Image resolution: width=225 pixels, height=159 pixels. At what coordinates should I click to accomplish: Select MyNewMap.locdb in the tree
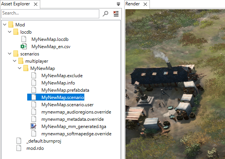coord(50,39)
